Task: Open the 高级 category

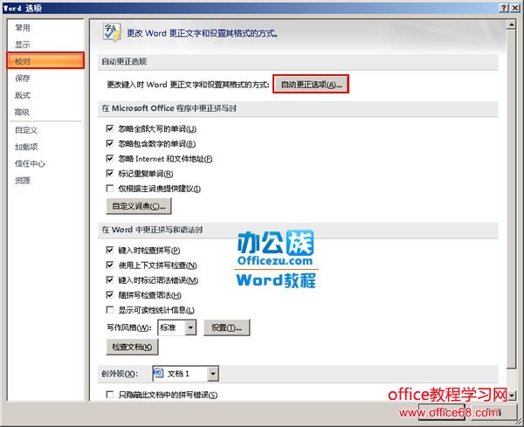Action: [x=23, y=112]
